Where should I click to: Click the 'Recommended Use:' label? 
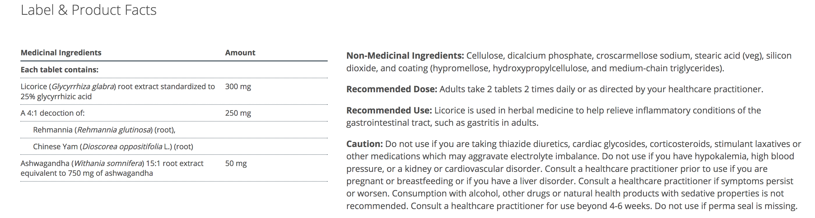389,111
